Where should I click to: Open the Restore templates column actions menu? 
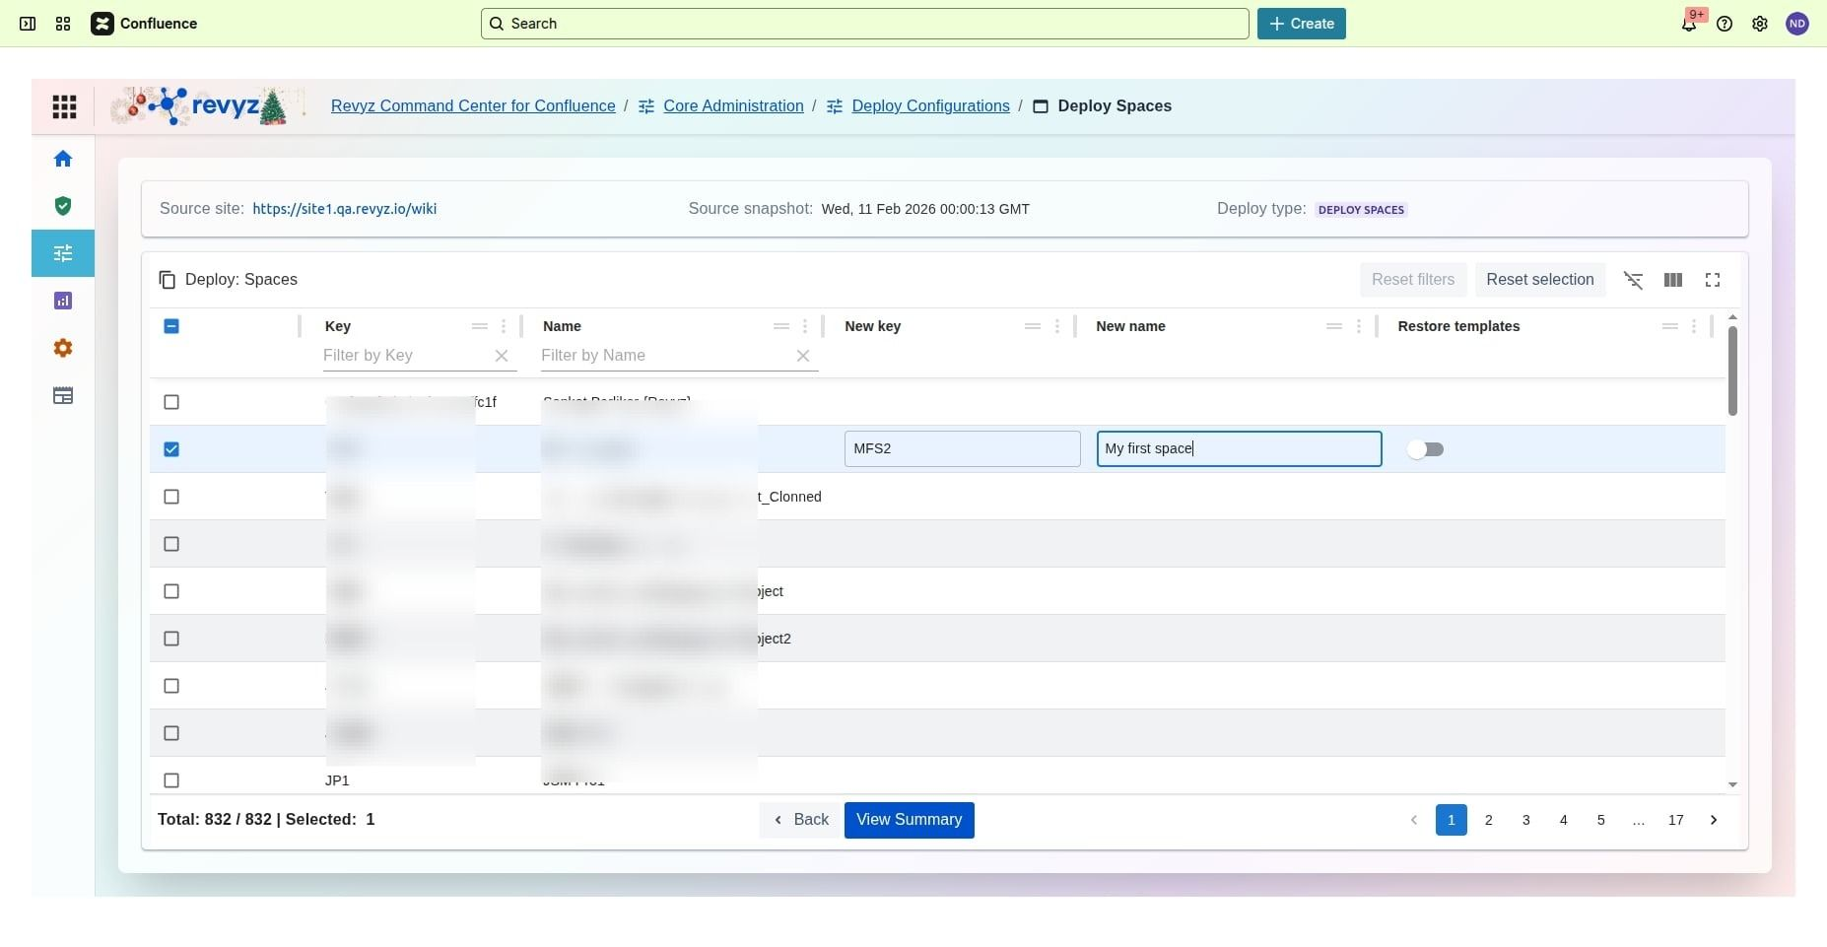[1694, 326]
